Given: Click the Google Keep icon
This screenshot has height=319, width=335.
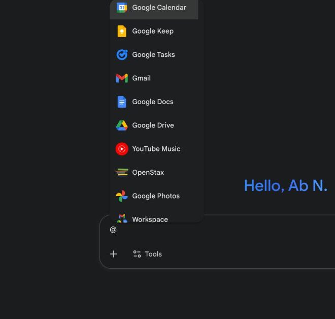Looking at the screenshot, I should [x=122, y=31].
